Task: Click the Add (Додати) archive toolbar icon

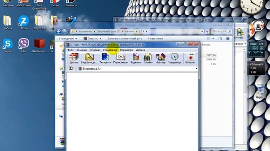Action: [74, 59]
